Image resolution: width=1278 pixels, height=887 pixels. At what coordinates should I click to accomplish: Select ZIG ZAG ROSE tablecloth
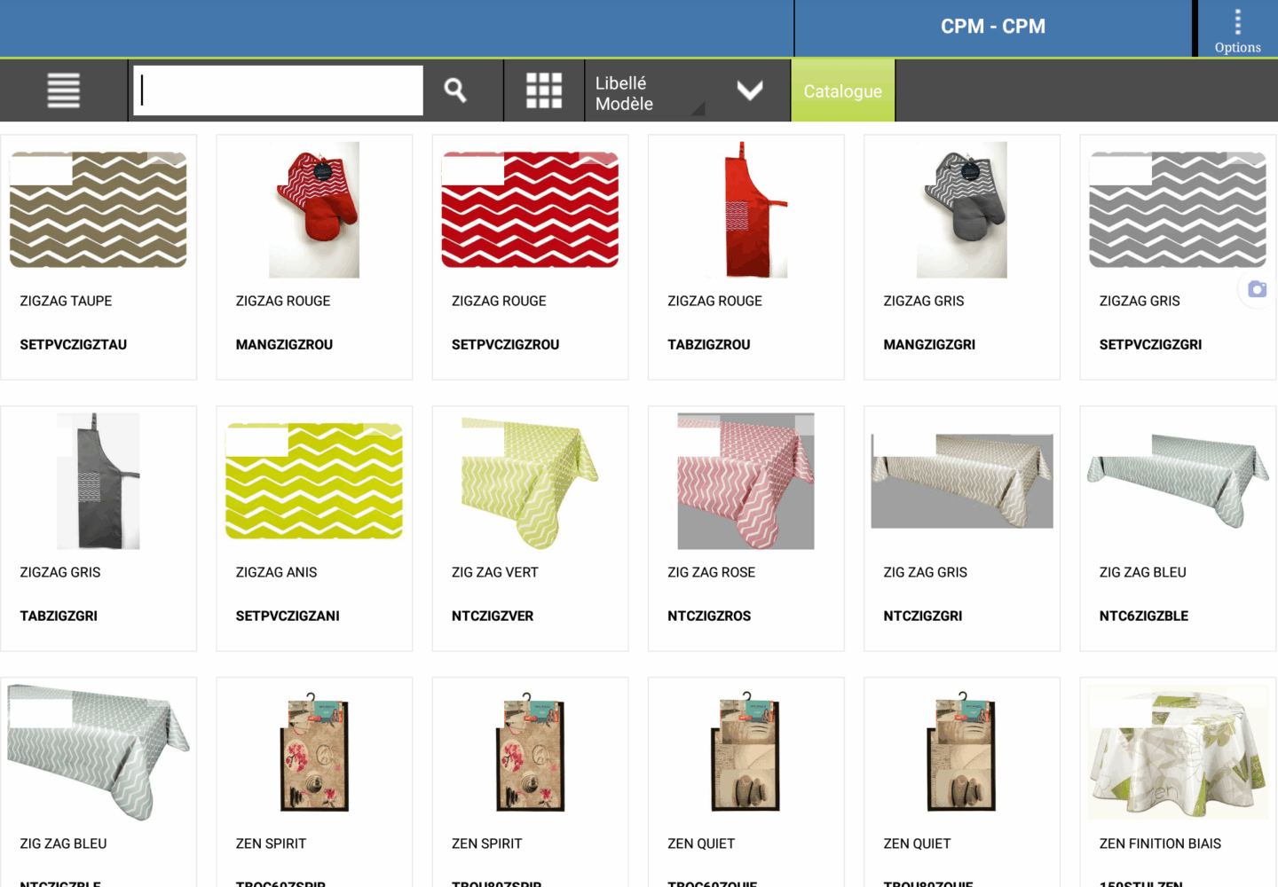tap(746, 529)
